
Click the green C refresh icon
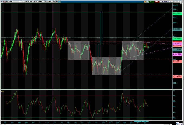tap(148, 2)
